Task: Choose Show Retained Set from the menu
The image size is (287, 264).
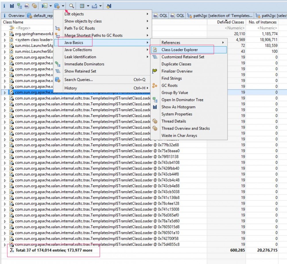Action: tap(102, 71)
